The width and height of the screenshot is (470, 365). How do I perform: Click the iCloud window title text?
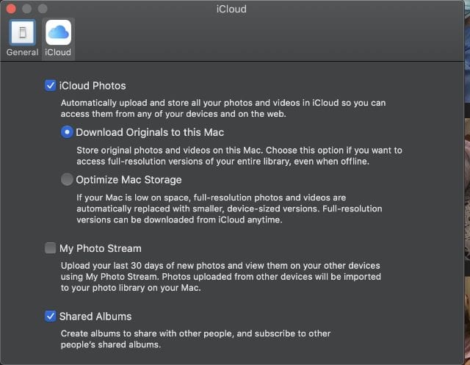tap(231, 9)
